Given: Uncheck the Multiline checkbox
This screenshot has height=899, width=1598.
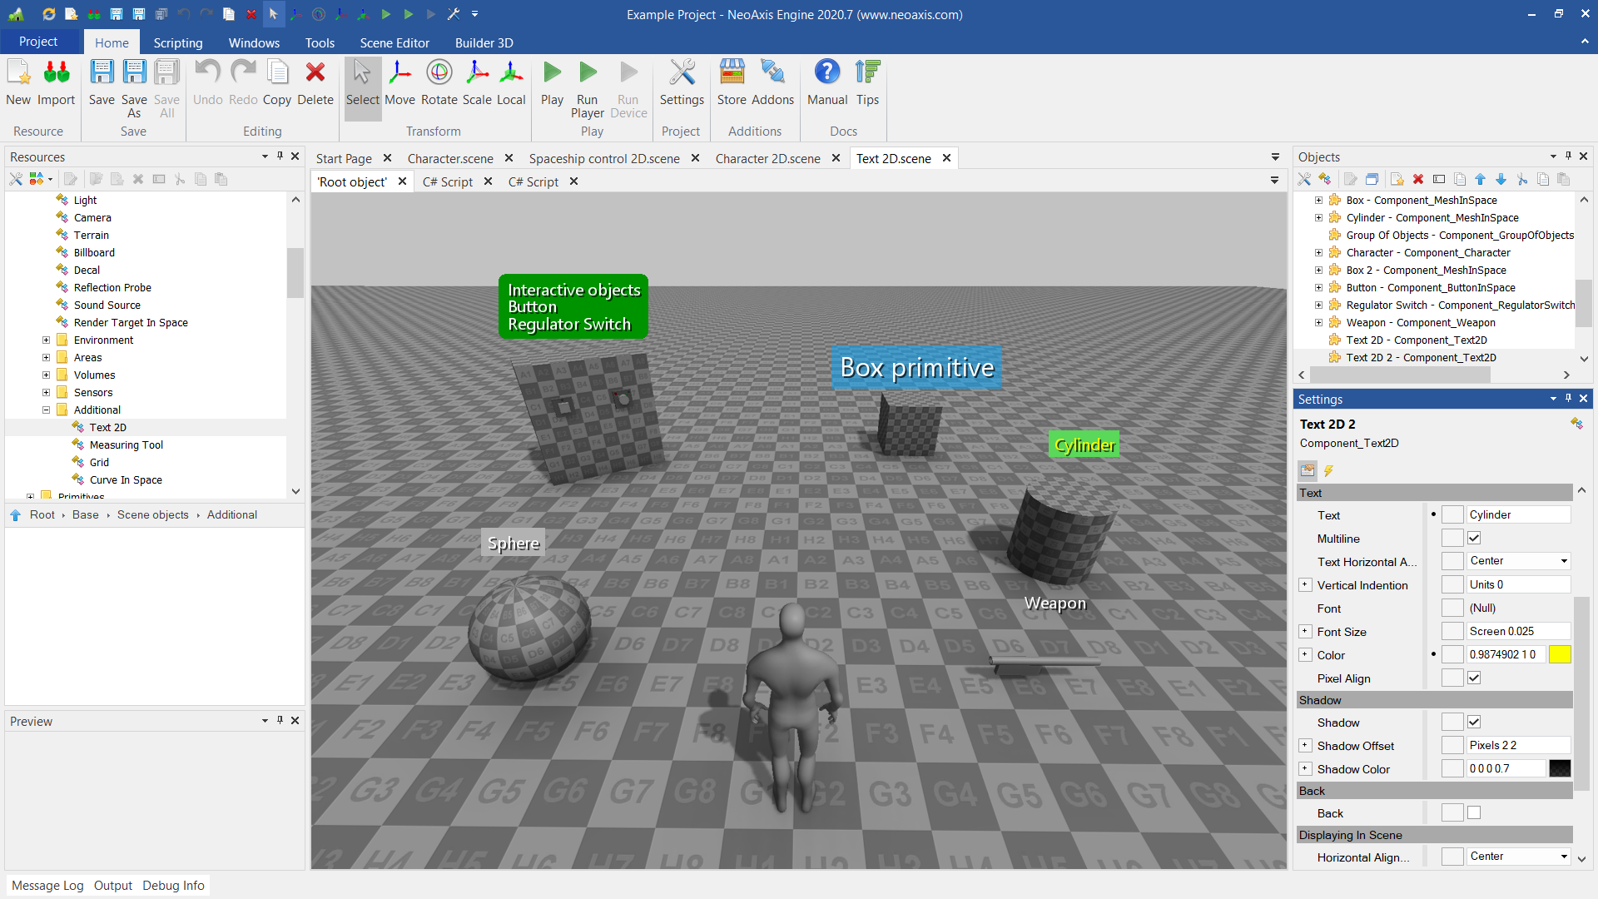Looking at the screenshot, I should pyautogui.click(x=1474, y=539).
